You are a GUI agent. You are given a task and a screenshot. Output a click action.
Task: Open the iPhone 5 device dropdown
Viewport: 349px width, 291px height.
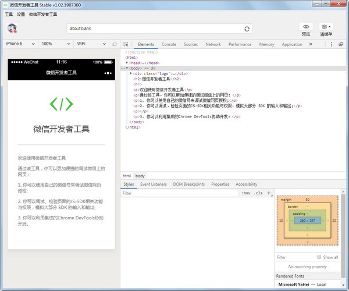19,44
